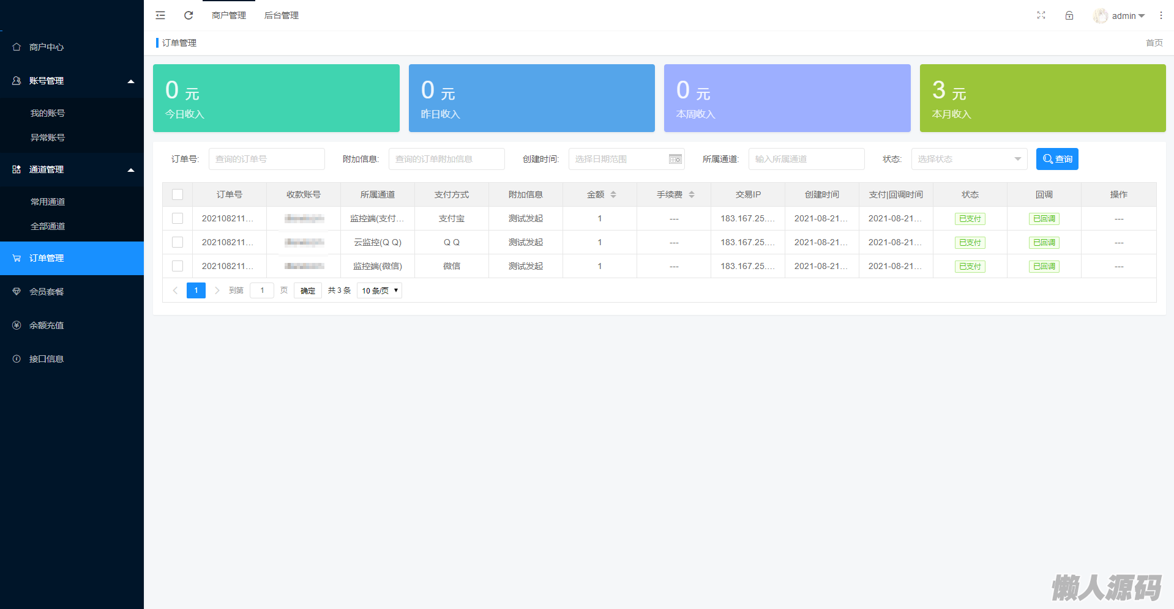Click the blue 查询 search button
1174x609 pixels.
[x=1056, y=159]
